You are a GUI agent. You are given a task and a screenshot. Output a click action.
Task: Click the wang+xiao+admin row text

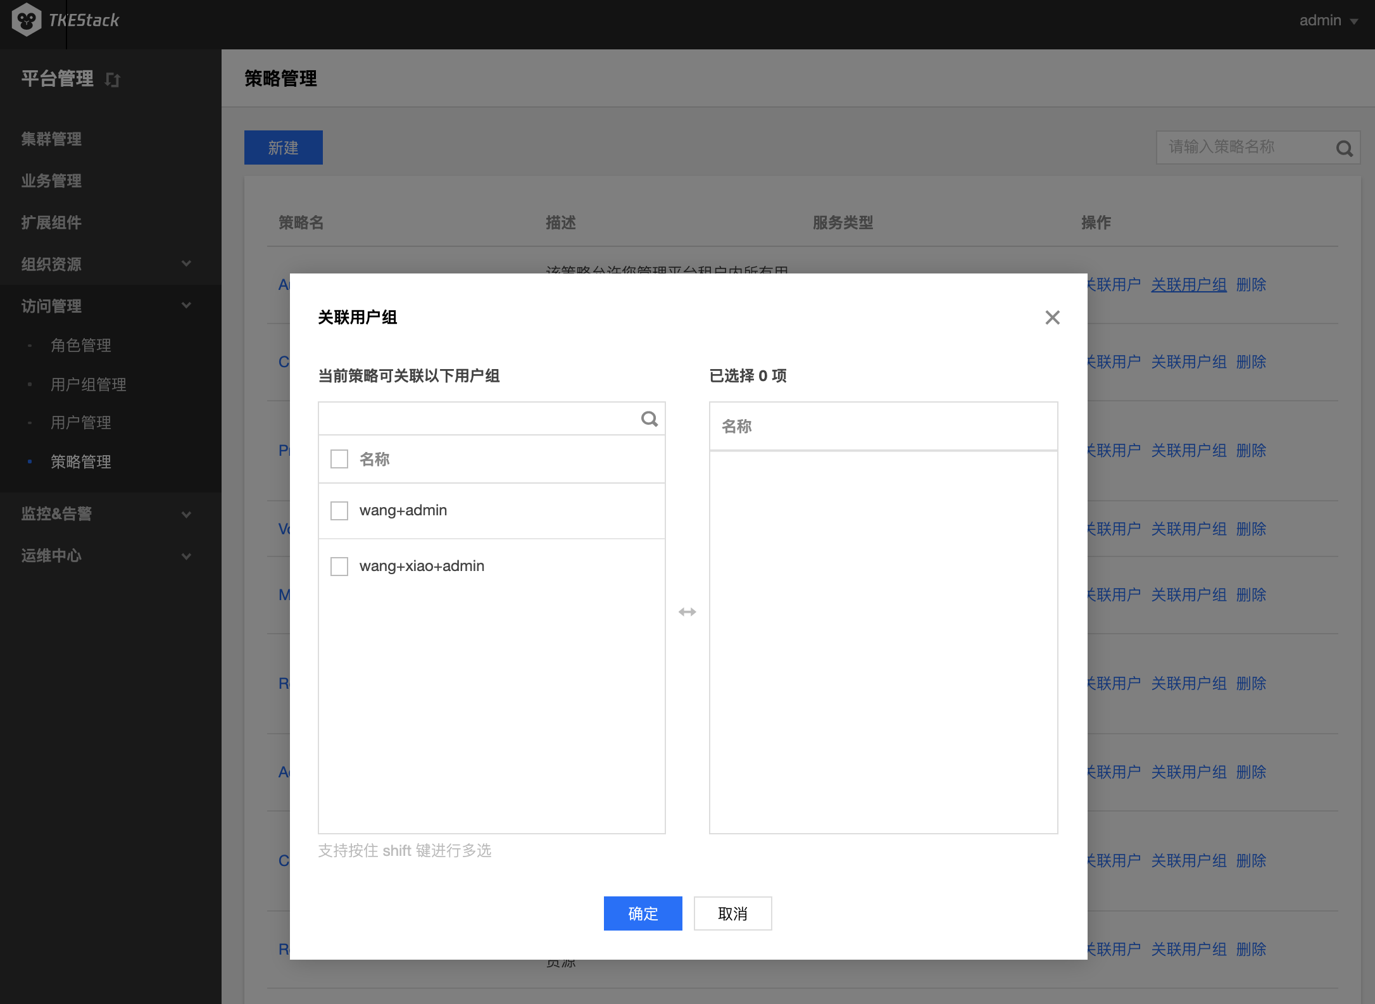pyautogui.click(x=422, y=566)
